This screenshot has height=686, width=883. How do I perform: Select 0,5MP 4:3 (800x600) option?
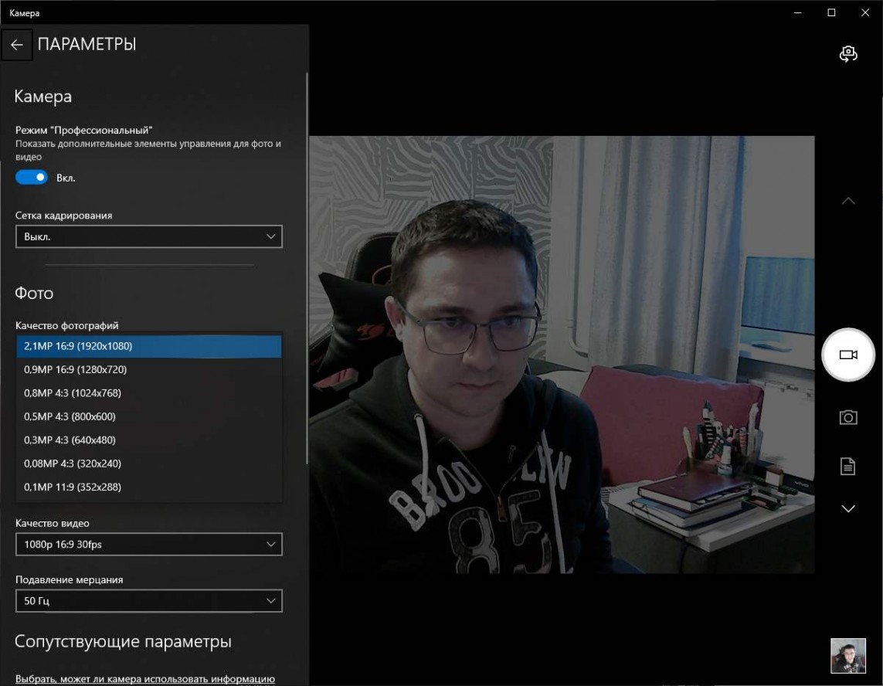[148, 416]
